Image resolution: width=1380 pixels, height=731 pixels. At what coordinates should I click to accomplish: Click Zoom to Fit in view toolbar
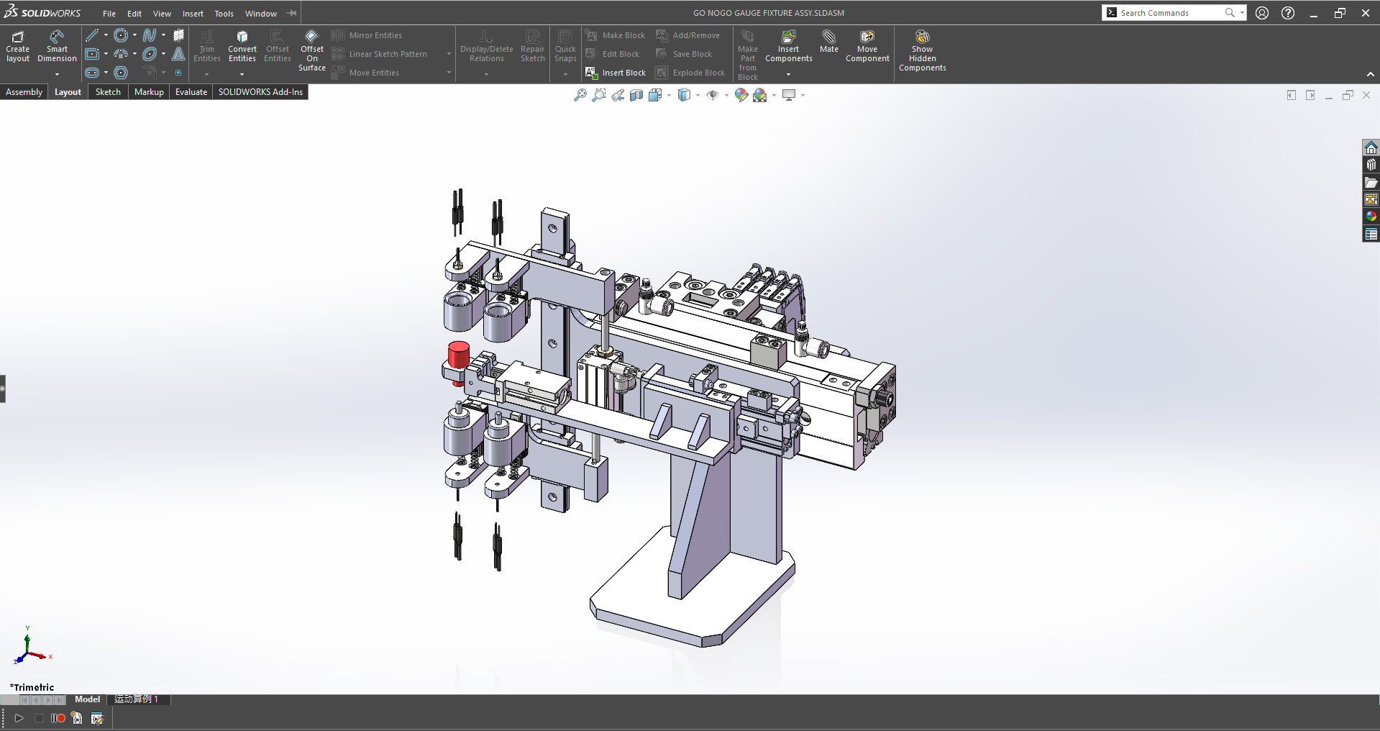click(580, 95)
